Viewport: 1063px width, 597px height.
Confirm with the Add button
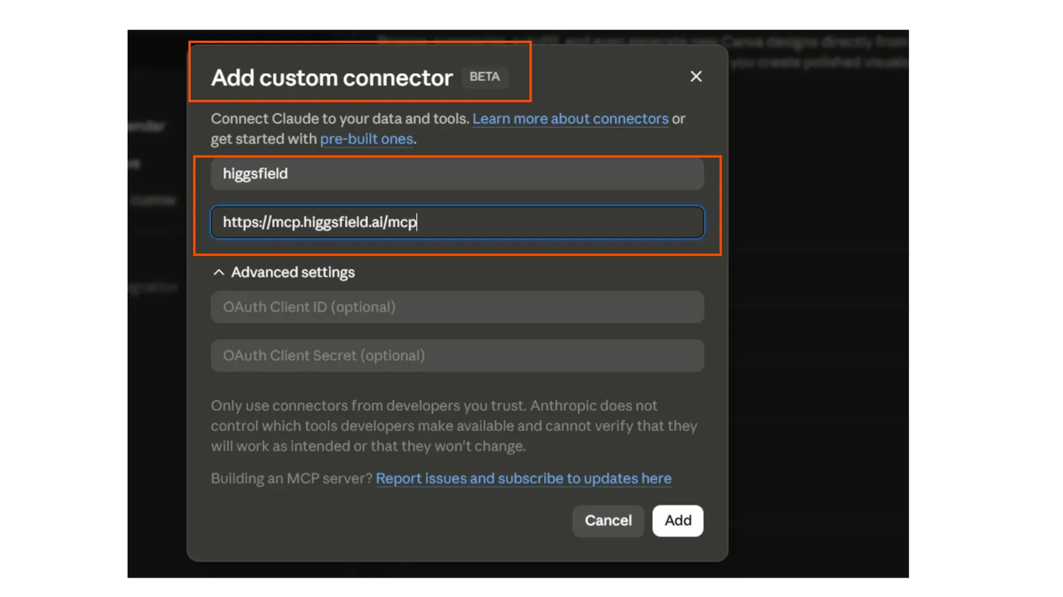click(x=678, y=521)
